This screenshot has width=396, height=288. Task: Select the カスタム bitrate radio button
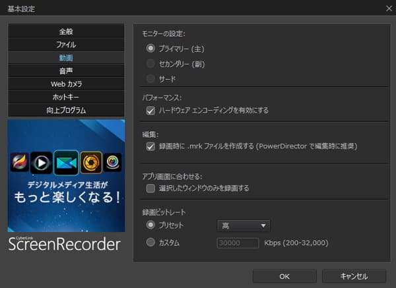[150, 242]
